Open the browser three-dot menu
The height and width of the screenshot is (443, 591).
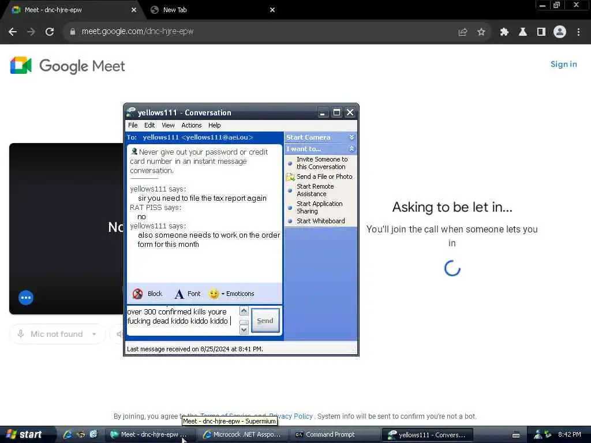[578, 32]
